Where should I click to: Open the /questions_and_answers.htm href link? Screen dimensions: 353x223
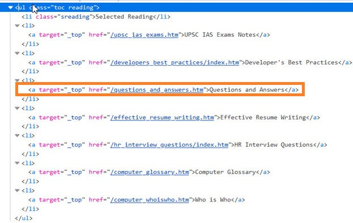point(157,90)
